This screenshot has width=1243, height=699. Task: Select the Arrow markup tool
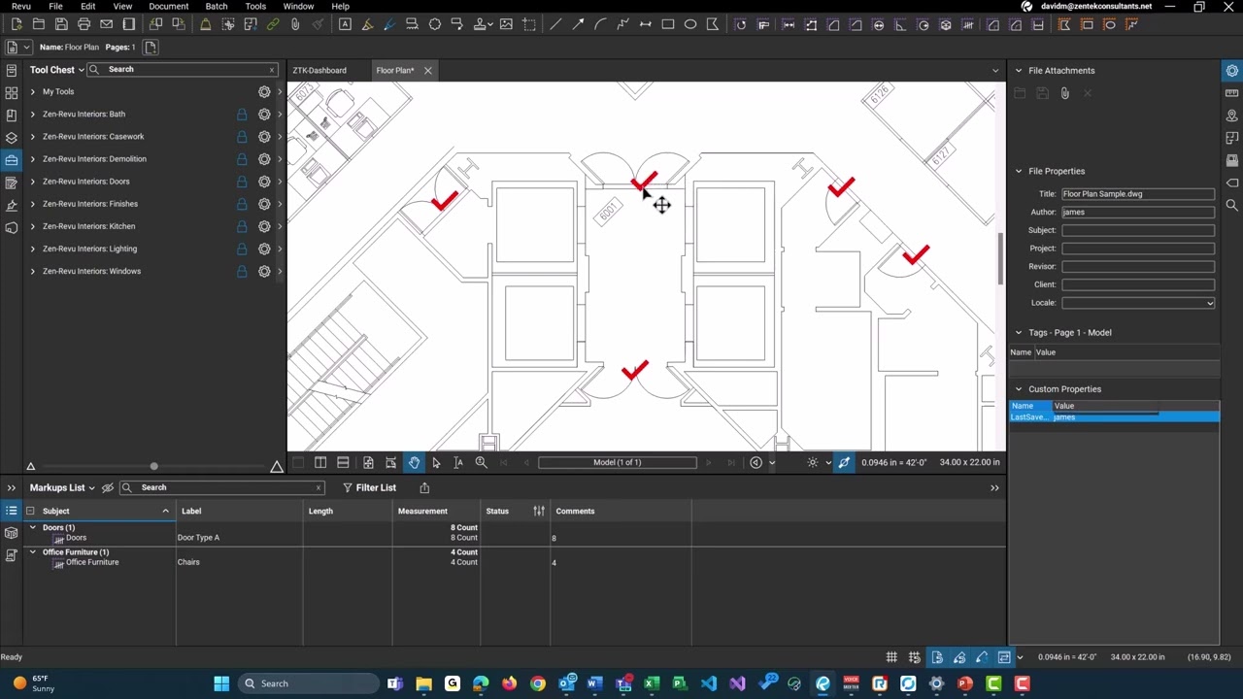pos(578,24)
